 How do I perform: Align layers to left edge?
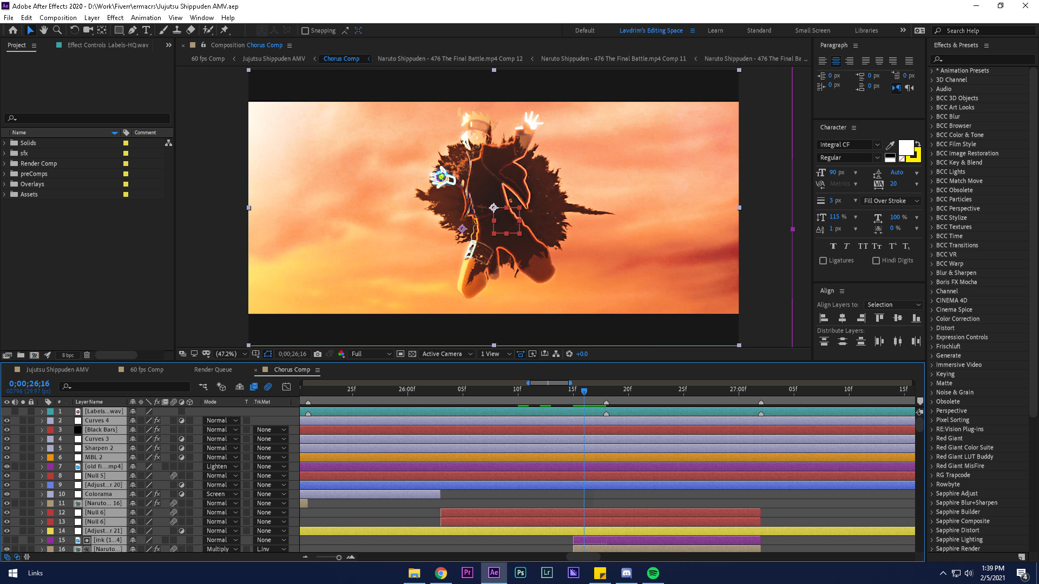(x=824, y=318)
